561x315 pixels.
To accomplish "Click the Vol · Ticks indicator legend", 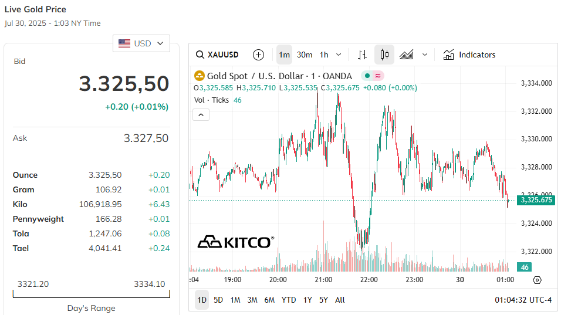I will click(x=211, y=100).
